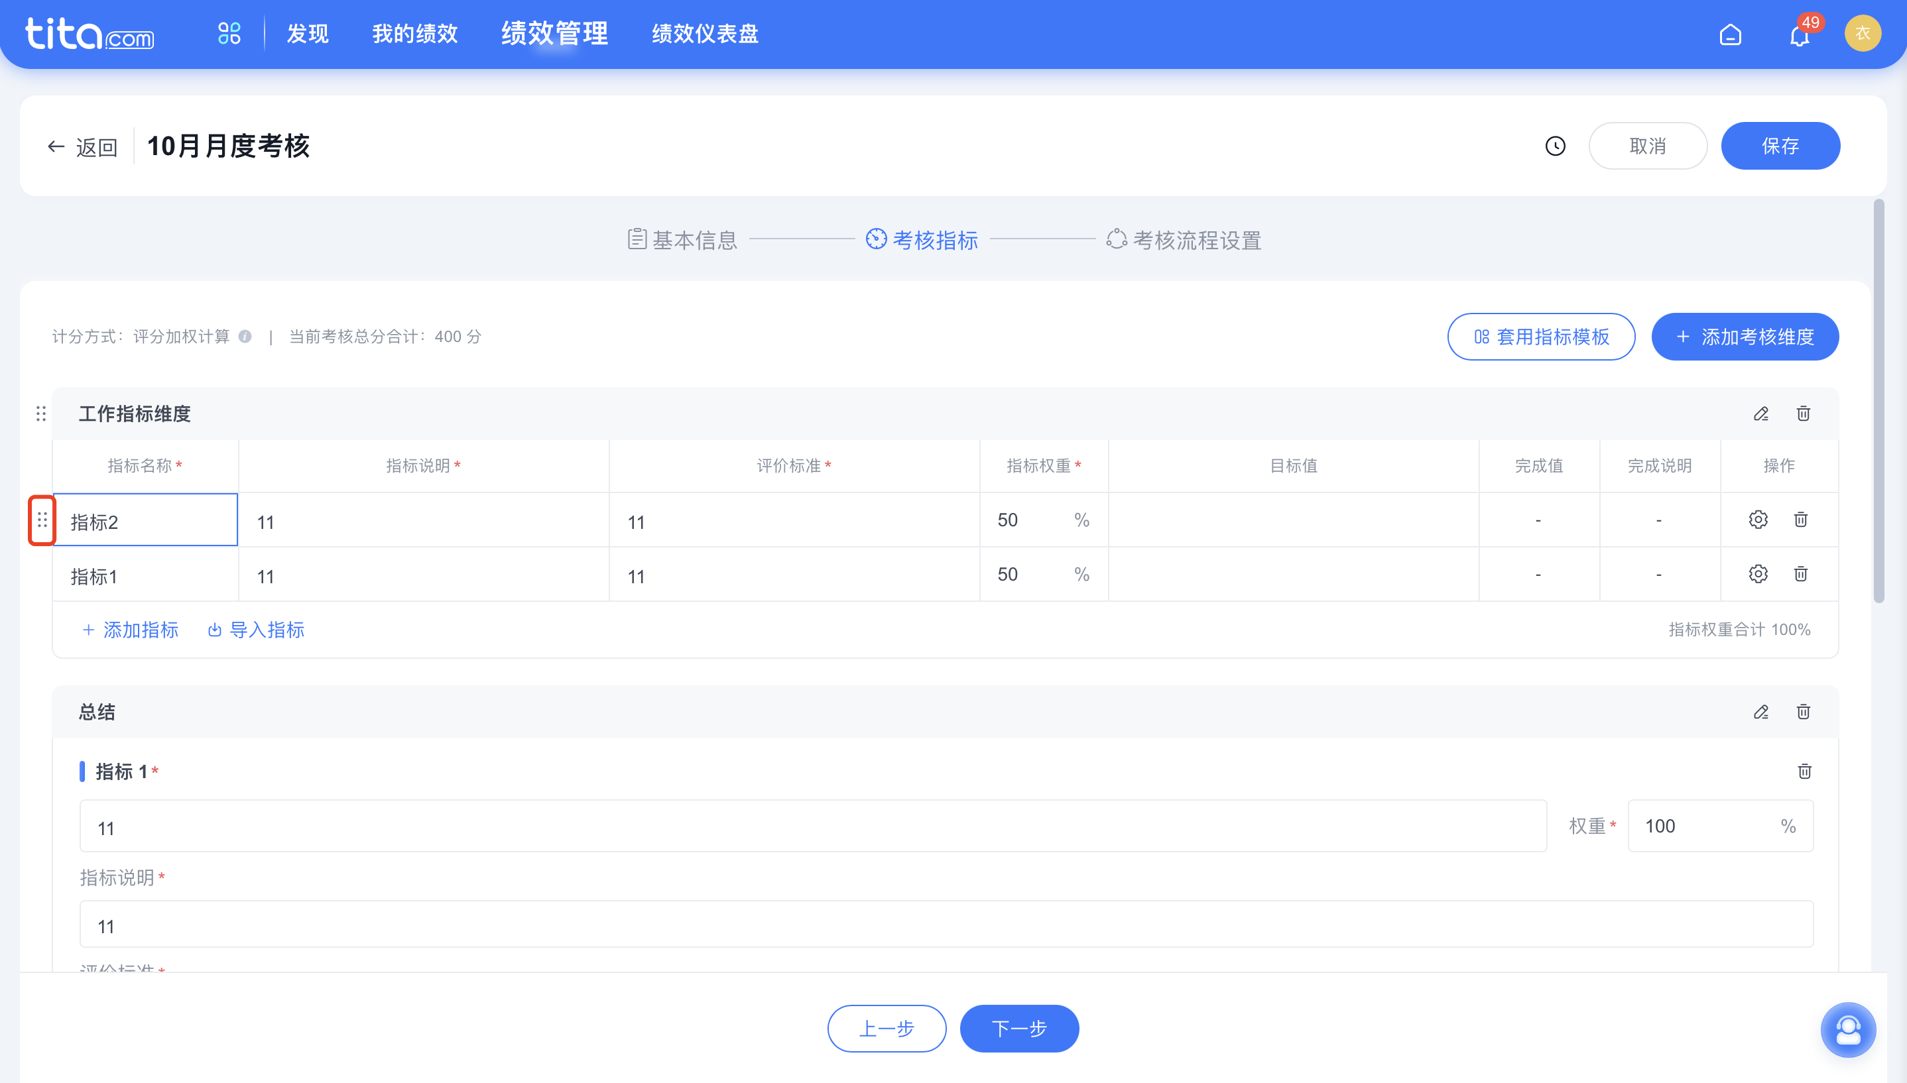Image resolution: width=1907 pixels, height=1083 pixels.
Task: Delete 指标 1 in 总结 section
Action: point(1804,771)
